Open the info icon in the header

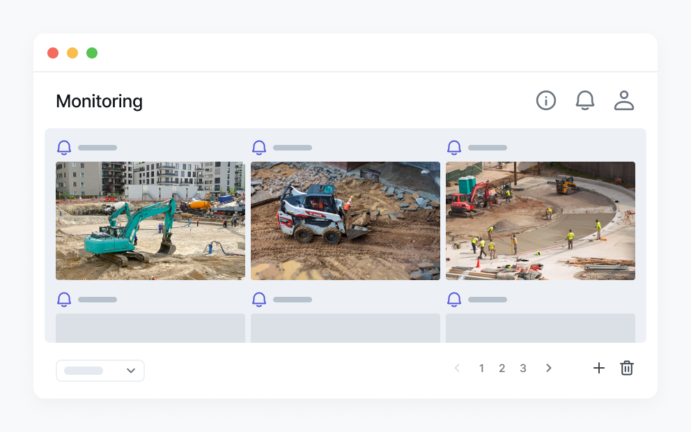(x=545, y=100)
